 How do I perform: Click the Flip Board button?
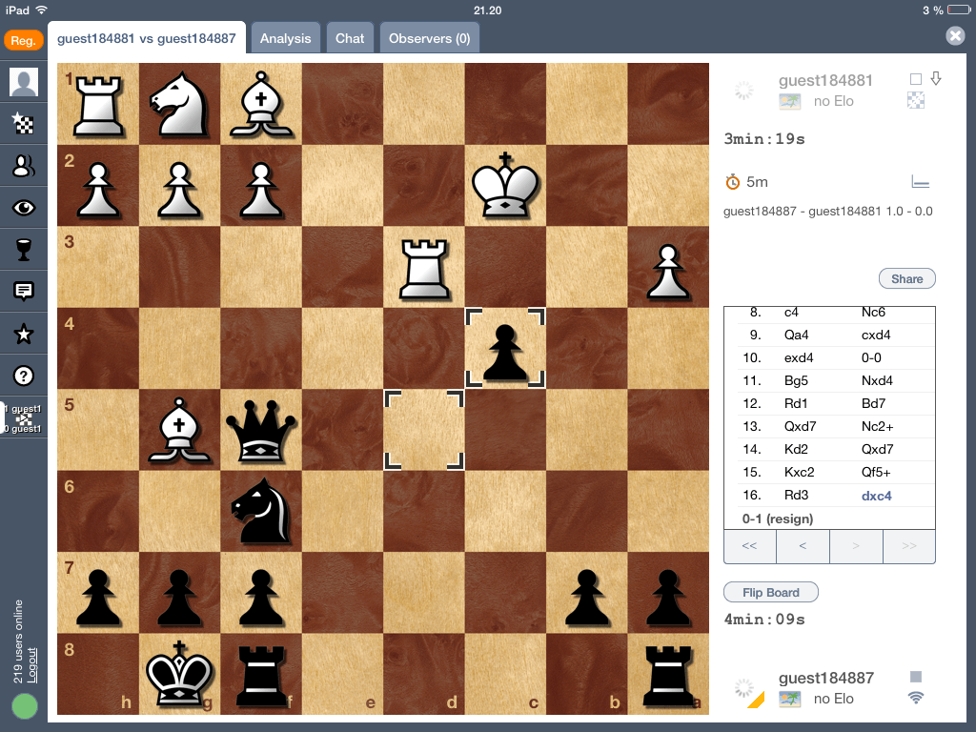(x=770, y=592)
